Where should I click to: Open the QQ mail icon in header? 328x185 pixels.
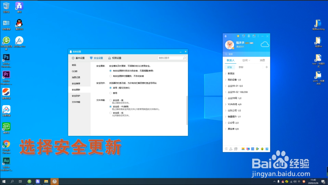click(254, 36)
